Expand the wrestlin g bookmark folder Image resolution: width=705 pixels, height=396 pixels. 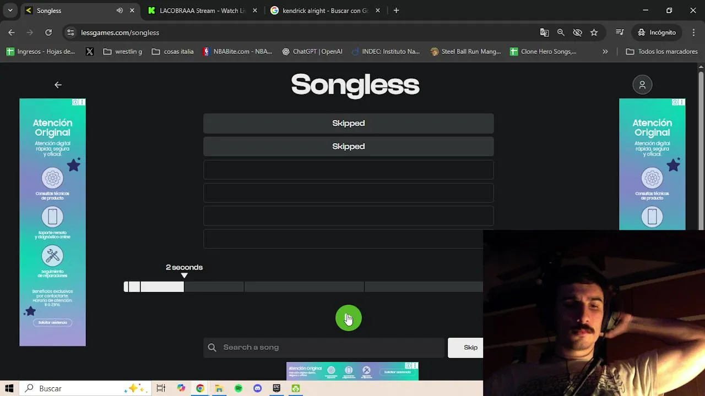(122, 52)
